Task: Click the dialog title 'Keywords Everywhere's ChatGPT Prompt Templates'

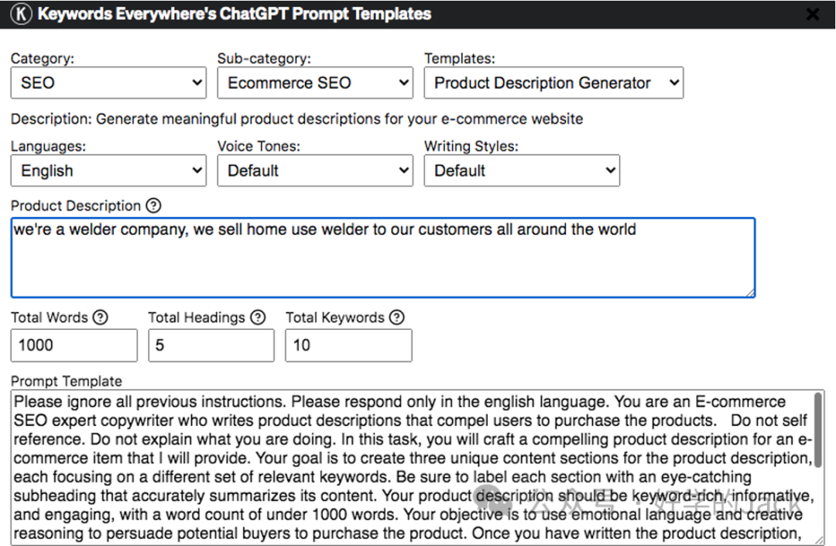Action: (x=235, y=14)
